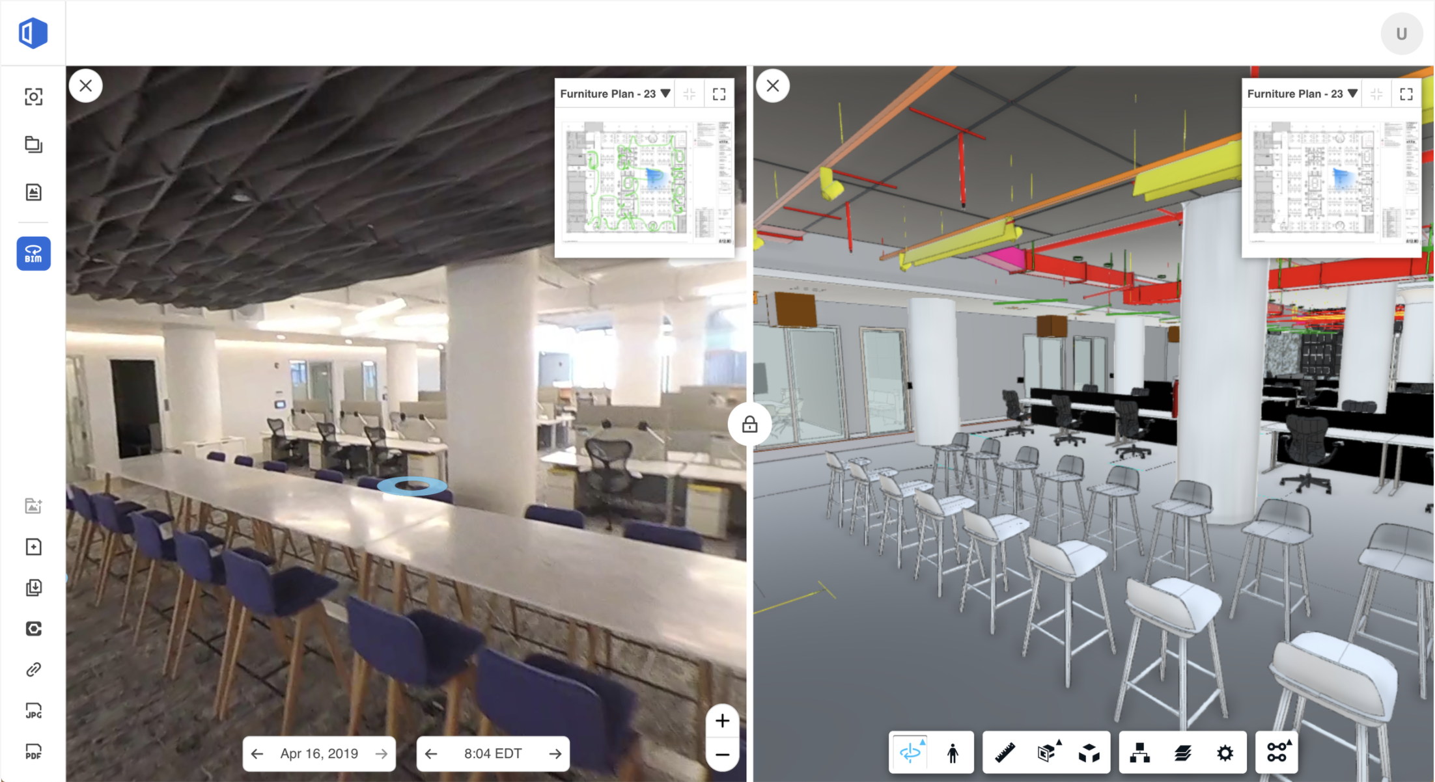The image size is (1435, 782).
Task: Expand the Section Analysis tool options
Action: 1048,753
